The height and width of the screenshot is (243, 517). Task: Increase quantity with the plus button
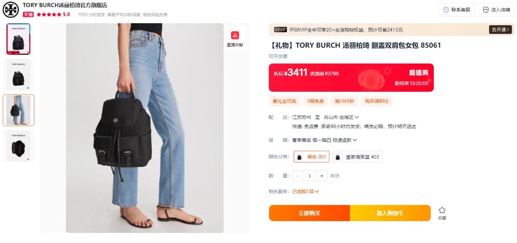coord(322,176)
